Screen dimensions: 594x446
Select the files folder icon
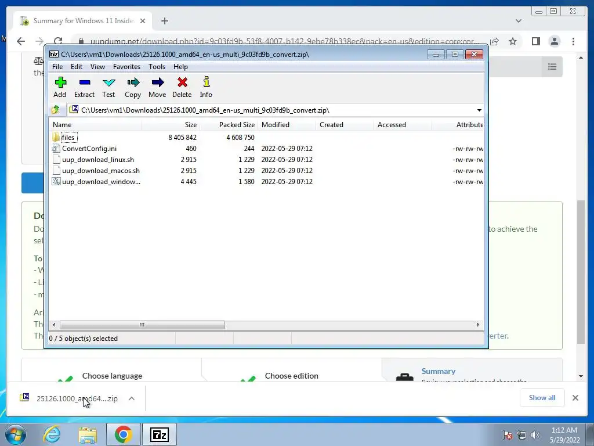(x=56, y=137)
